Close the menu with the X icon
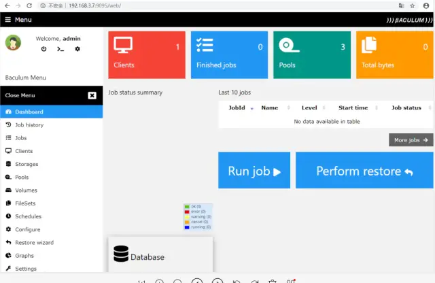This screenshot has height=283, width=435. (92, 95)
